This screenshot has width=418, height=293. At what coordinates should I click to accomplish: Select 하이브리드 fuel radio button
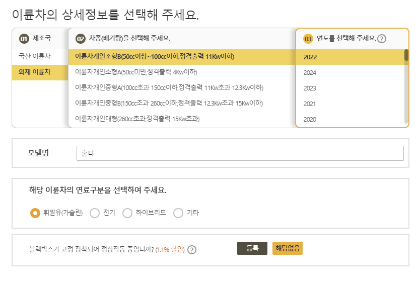click(x=127, y=213)
